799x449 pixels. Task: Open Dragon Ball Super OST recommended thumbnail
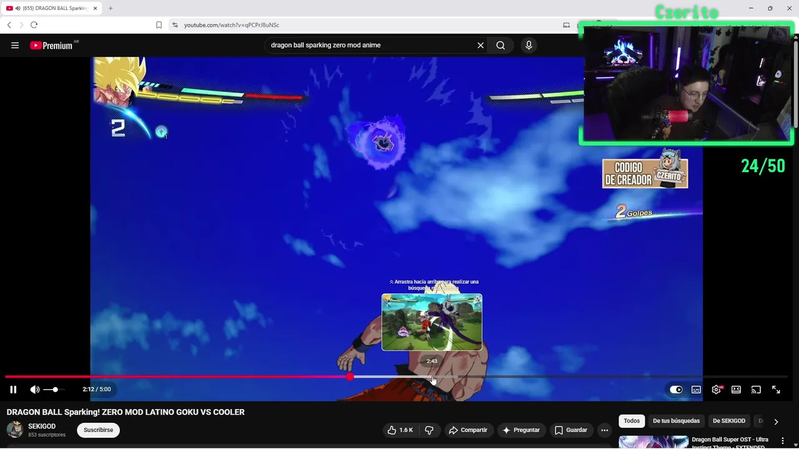[654, 442]
